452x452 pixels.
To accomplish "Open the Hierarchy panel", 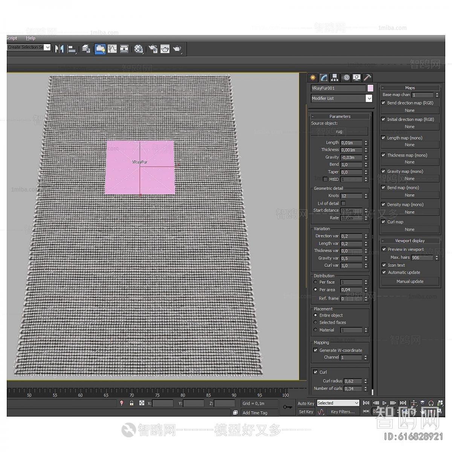I will [334, 78].
